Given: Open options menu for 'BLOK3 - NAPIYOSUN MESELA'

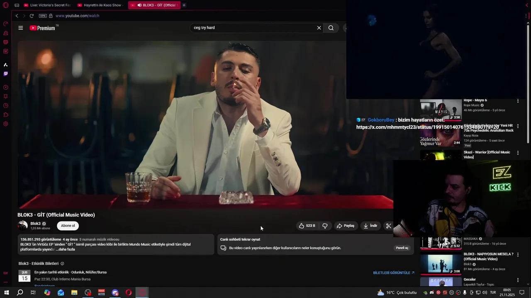Looking at the screenshot, I should 518,255.
